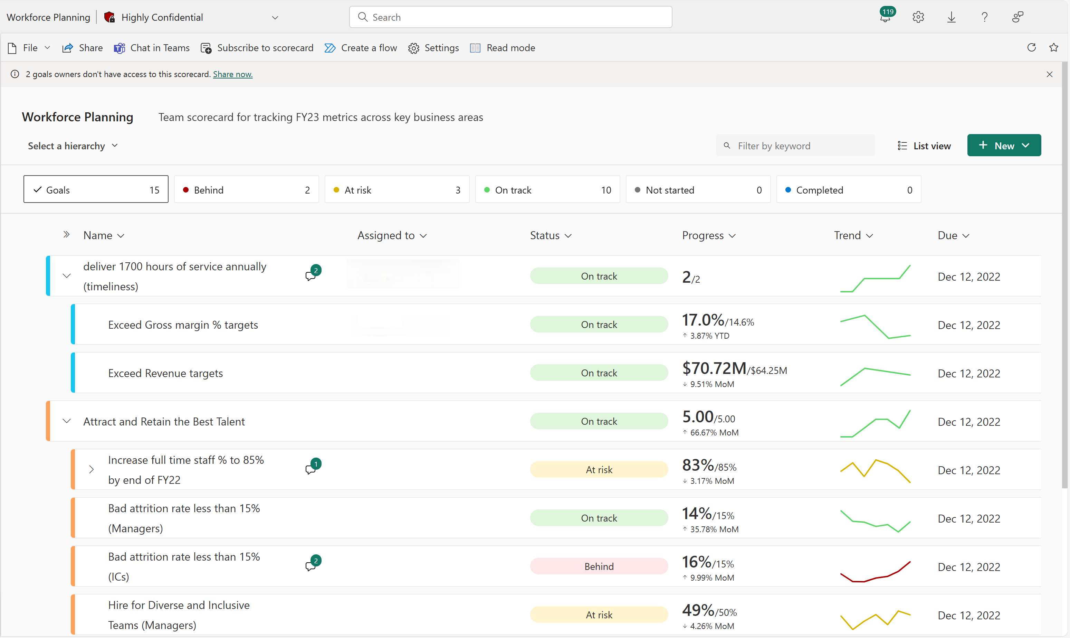
Task: Filter by keyword input field
Action: pos(797,146)
